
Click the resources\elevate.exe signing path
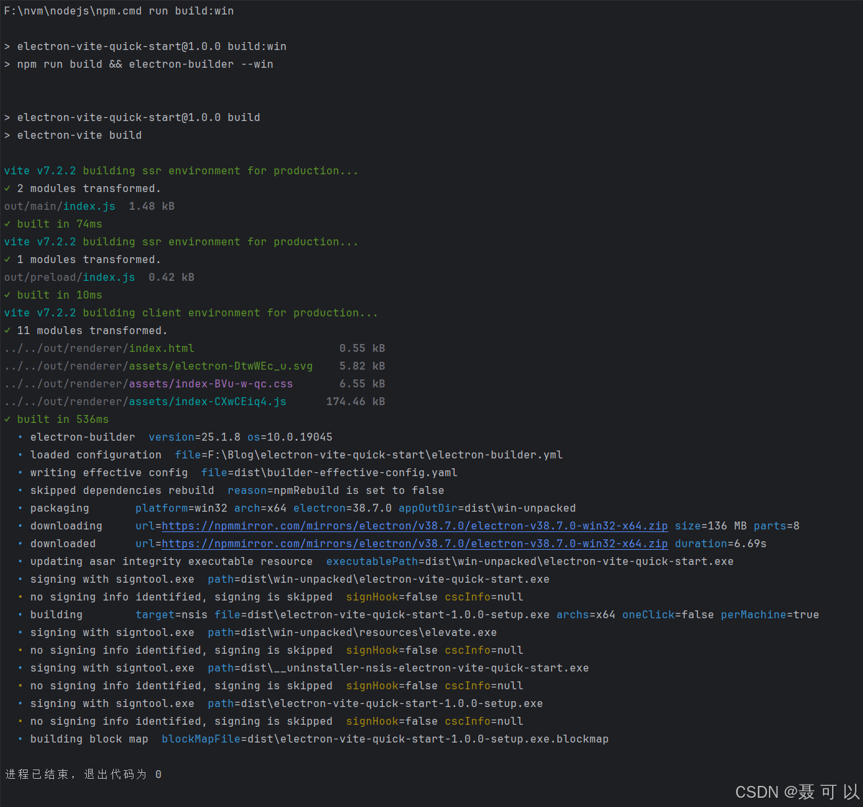pos(369,633)
